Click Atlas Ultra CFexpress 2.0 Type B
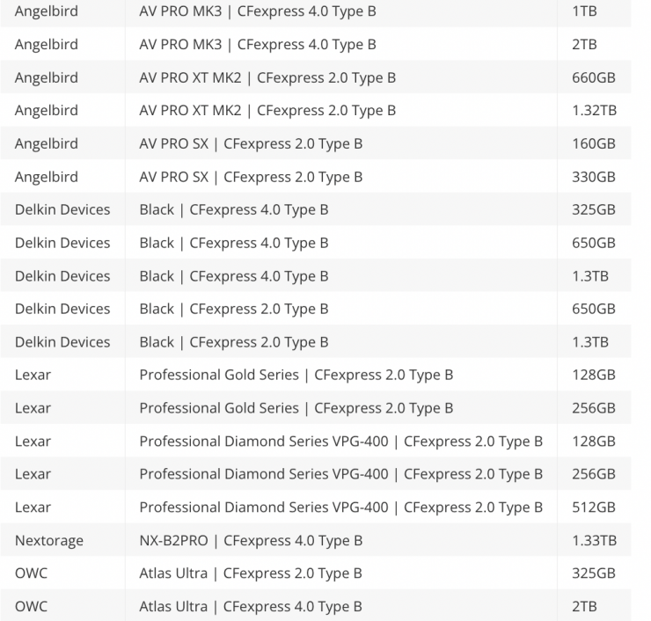 point(251,574)
